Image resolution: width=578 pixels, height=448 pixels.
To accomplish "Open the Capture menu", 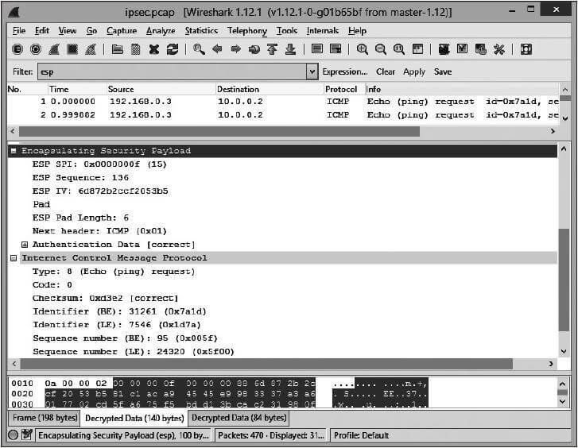I will (x=122, y=30).
